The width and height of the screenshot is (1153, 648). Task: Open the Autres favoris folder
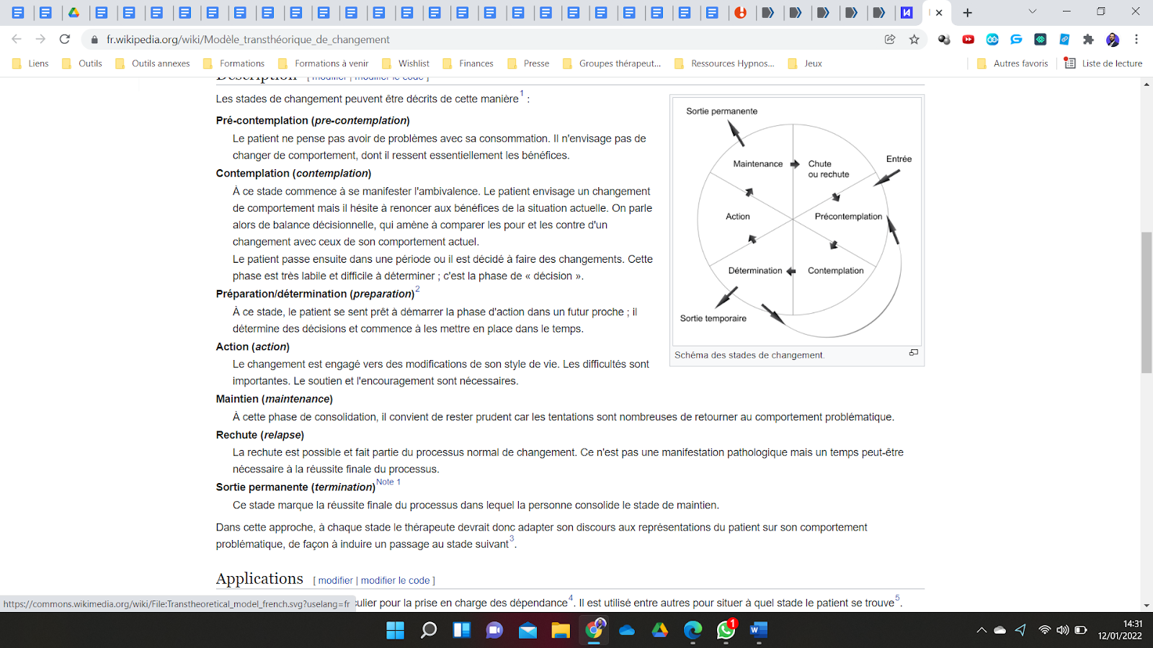tap(1012, 63)
